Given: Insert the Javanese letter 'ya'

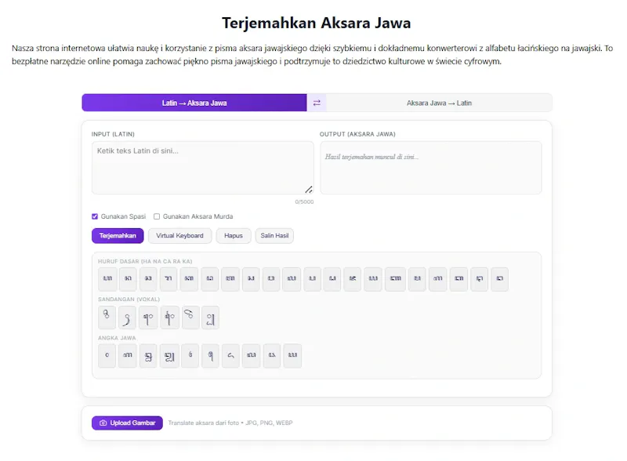Looking at the screenshot, I should [x=373, y=279].
